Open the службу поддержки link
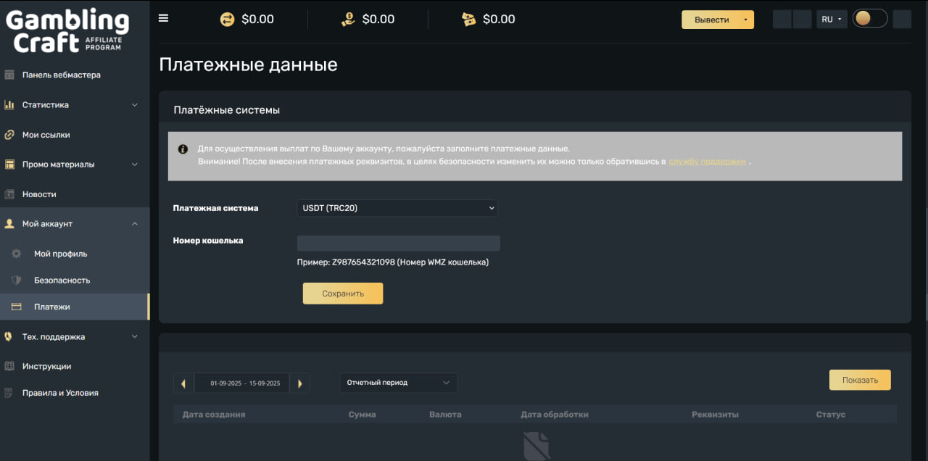928x461 pixels. coord(707,162)
